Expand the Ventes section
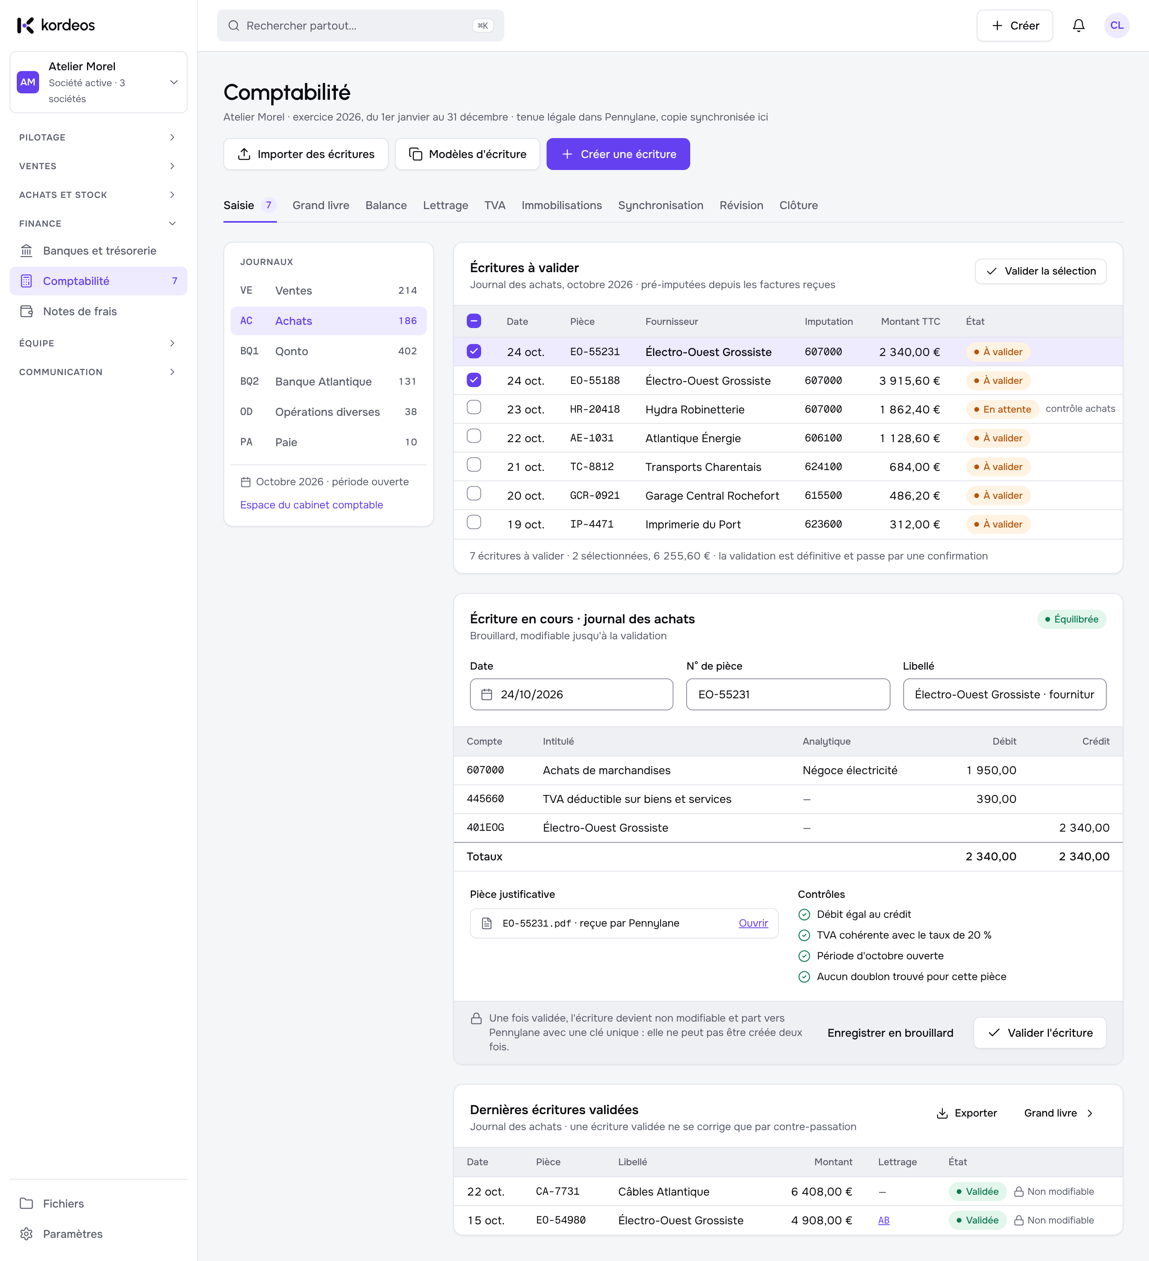The height and width of the screenshot is (1261, 1149). (98, 166)
